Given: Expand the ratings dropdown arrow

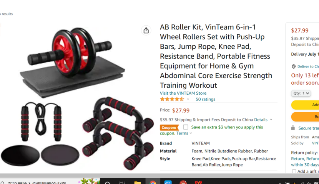Looking at the screenshot, I should [188, 99].
